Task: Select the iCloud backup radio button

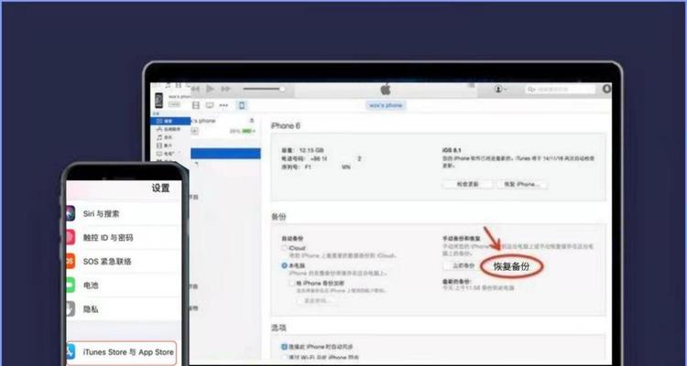Action: (284, 248)
